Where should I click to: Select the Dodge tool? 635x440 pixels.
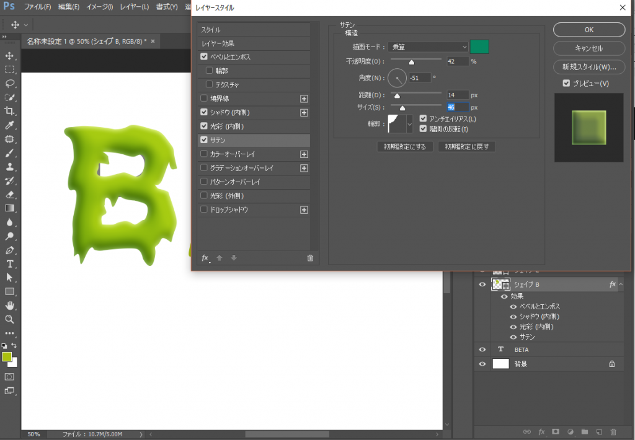tap(10, 236)
